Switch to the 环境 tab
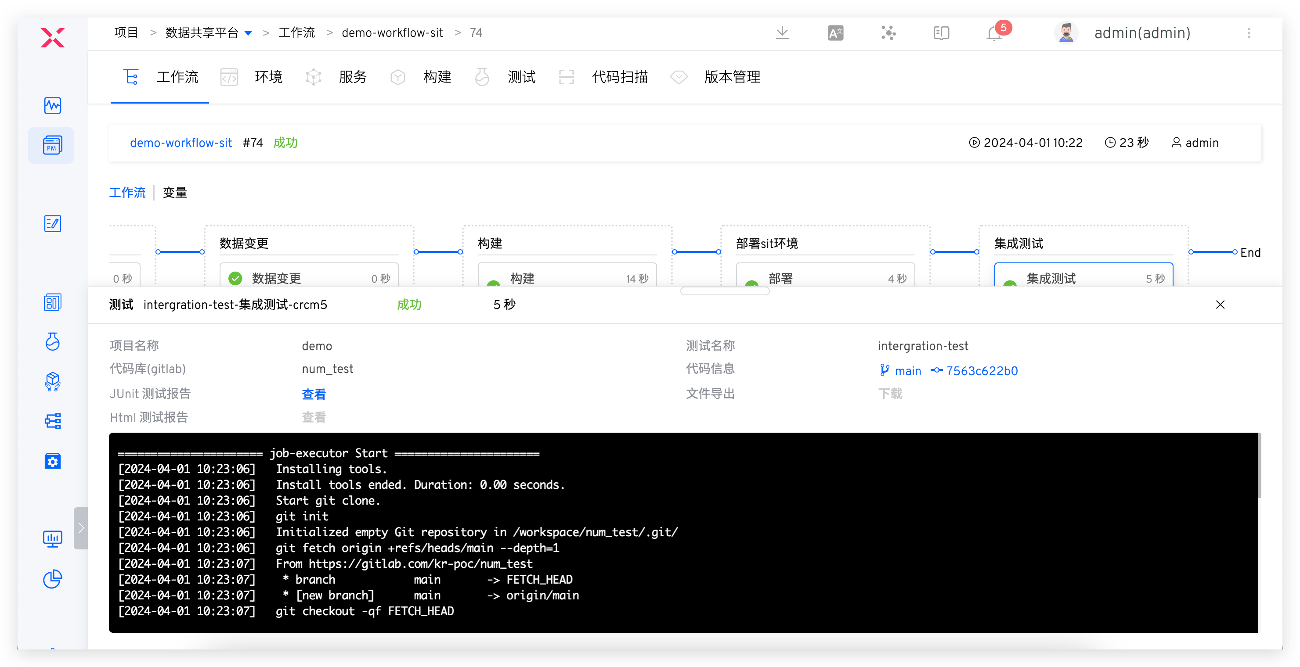The width and height of the screenshot is (1300, 667). click(x=268, y=77)
